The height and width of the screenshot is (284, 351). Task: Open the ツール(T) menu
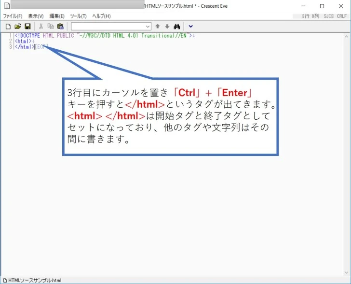click(78, 16)
